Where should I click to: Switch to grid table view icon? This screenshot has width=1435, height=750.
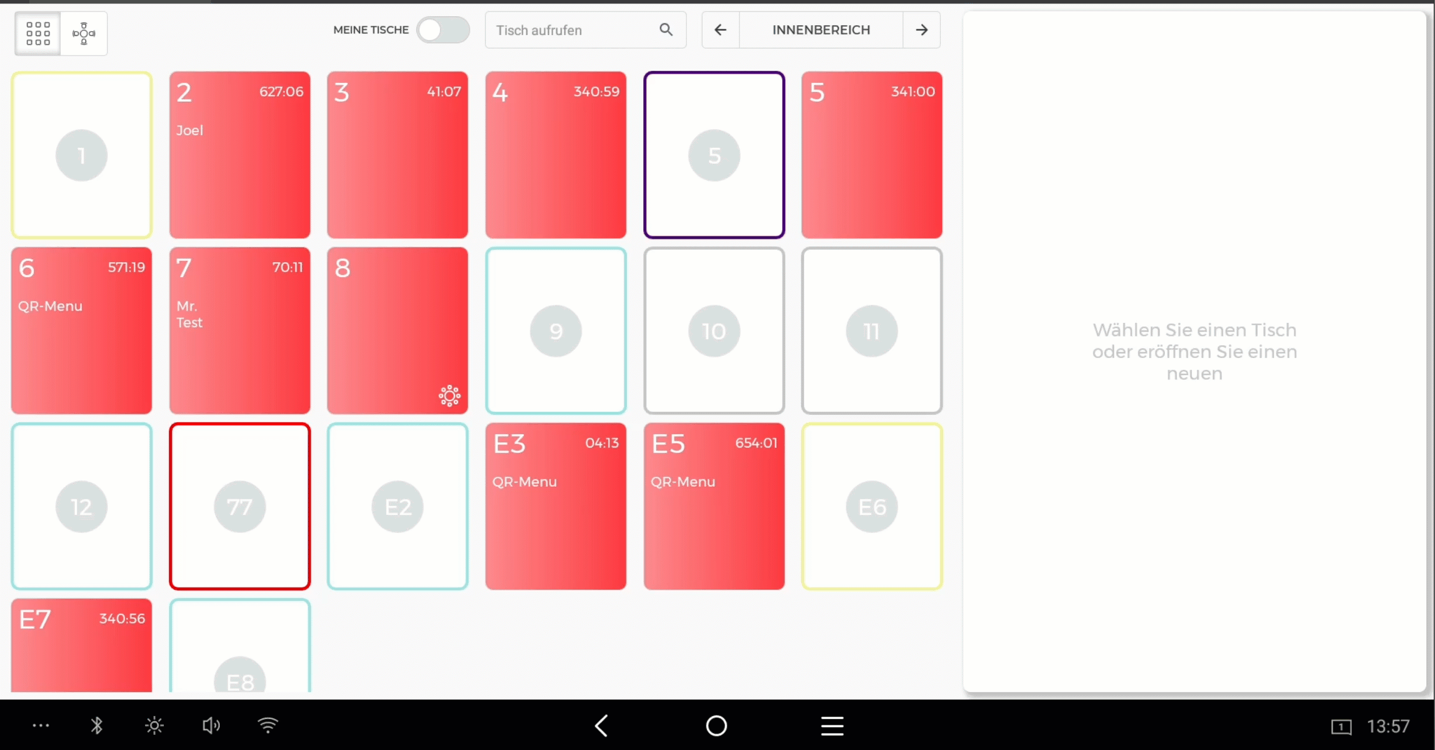[38, 33]
